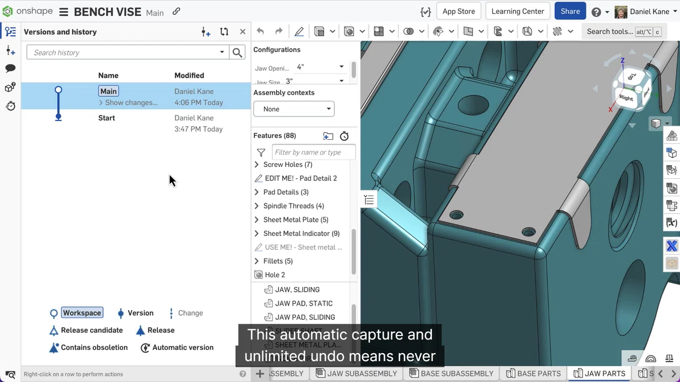This screenshot has height=382, width=680.
Task: Click the Right face of view cube
Action: 626,97
